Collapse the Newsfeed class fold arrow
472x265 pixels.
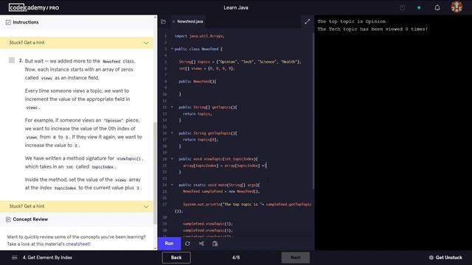coord(172,49)
